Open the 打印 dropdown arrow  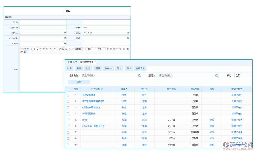pos(111,68)
